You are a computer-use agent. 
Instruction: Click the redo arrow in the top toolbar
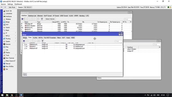5,7
